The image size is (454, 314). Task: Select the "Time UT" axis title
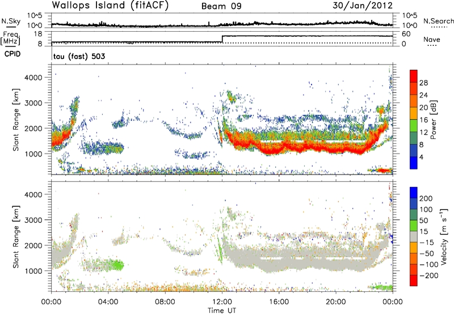(x=222, y=311)
